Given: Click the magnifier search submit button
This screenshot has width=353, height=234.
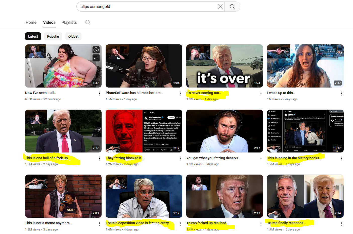Looking at the screenshot, I should coord(232,7).
